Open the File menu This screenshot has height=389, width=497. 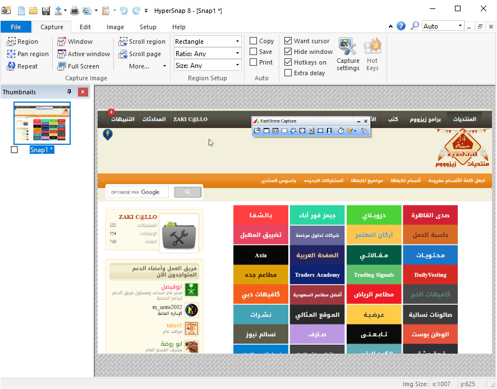pos(16,27)
